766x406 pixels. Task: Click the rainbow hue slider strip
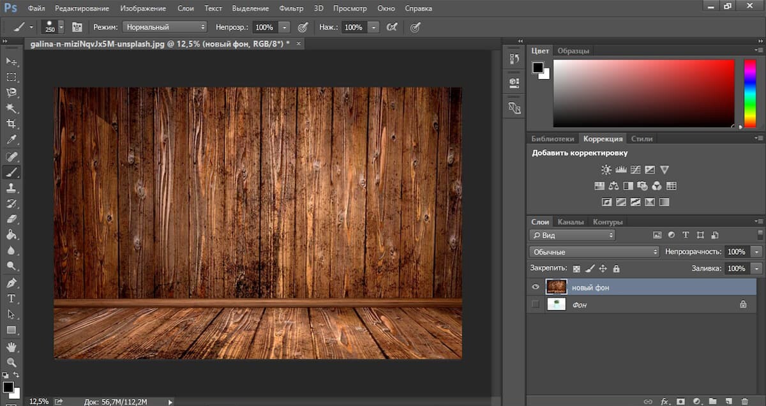(749, 93)
